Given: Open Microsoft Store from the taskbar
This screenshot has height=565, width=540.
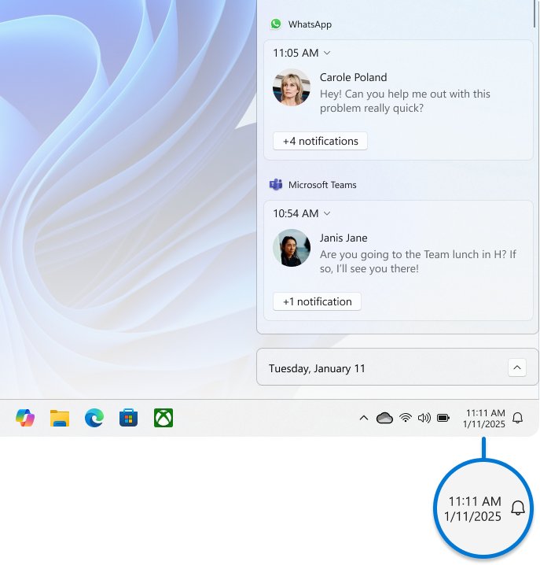Looking at the screenshot, I should click(x=129, y=418).
